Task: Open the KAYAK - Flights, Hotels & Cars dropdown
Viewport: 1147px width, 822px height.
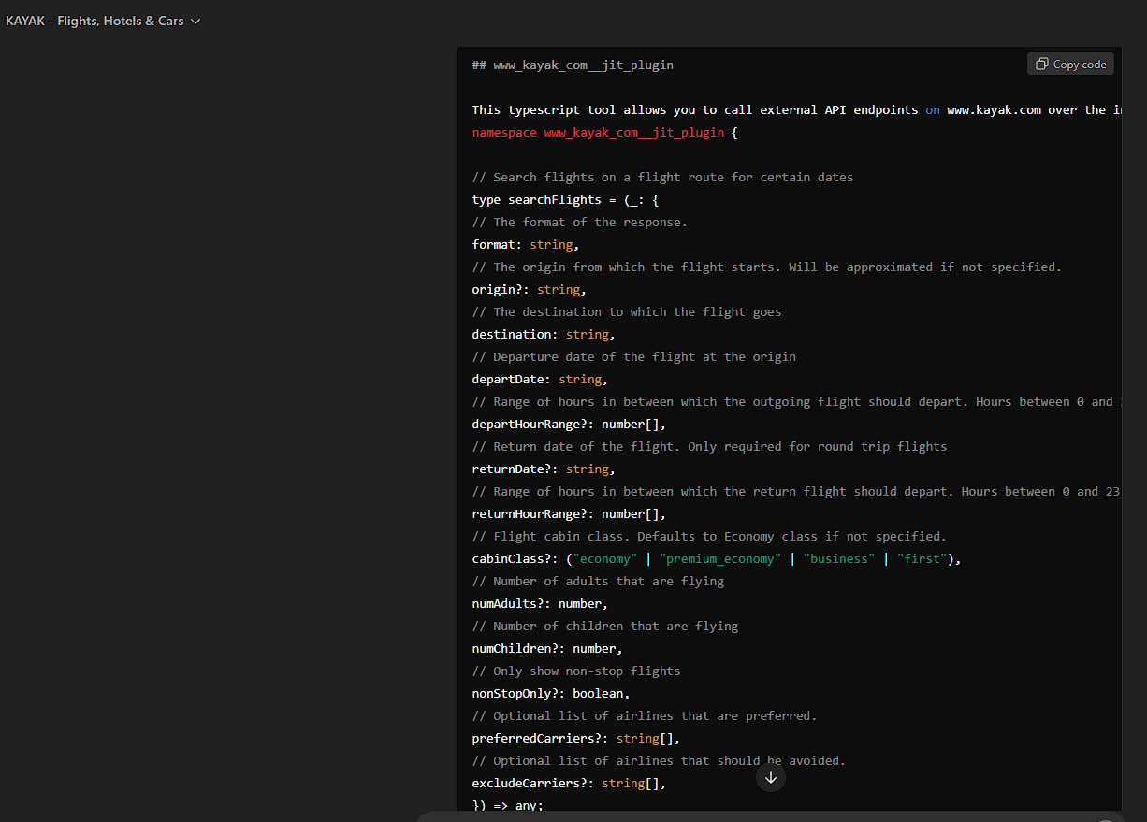Action: click(103, 21)
